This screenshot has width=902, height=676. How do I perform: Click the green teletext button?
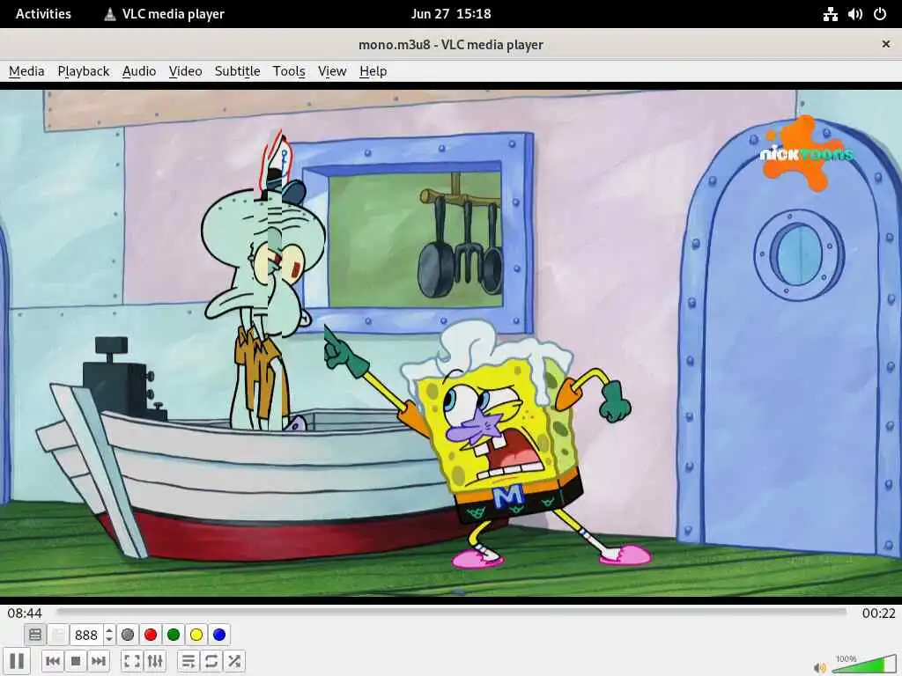click(174, 635)
